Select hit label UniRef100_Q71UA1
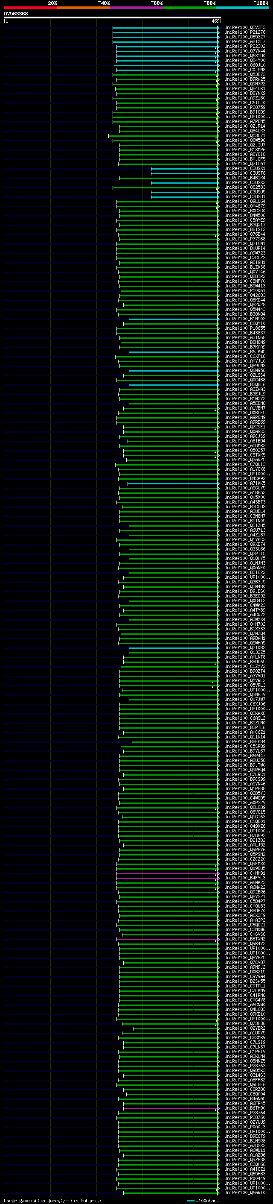273x1204 pixels. click(x=245, y=164)
